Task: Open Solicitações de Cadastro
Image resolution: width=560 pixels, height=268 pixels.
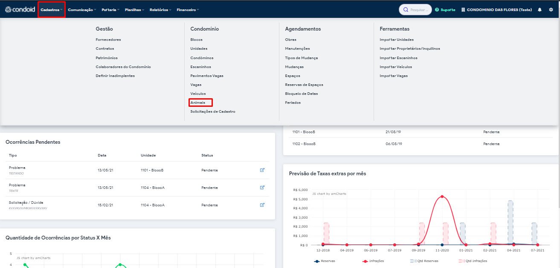Action: [x=213, y=111]
